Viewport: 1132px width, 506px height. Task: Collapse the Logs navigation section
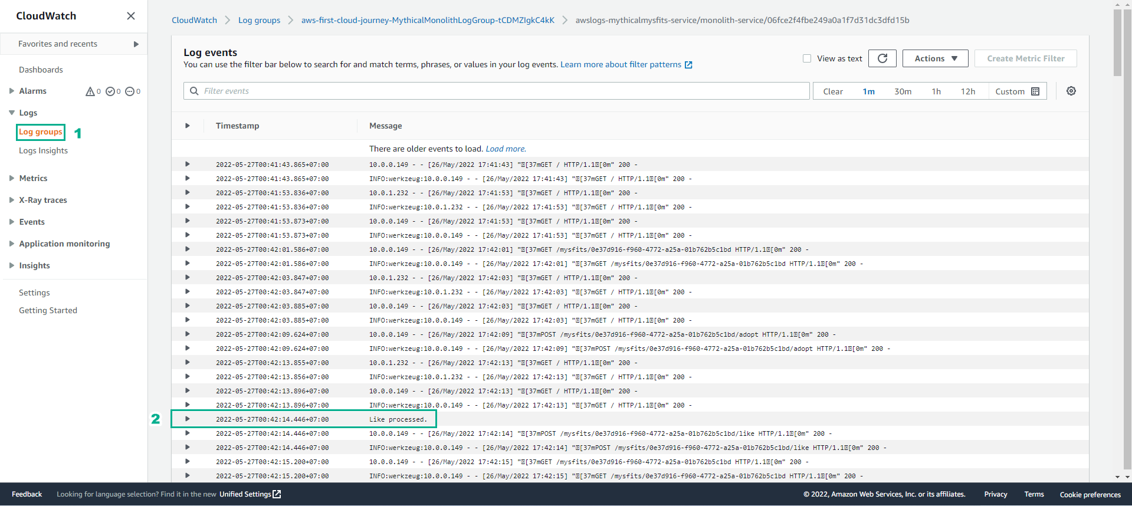click(11, 113)
